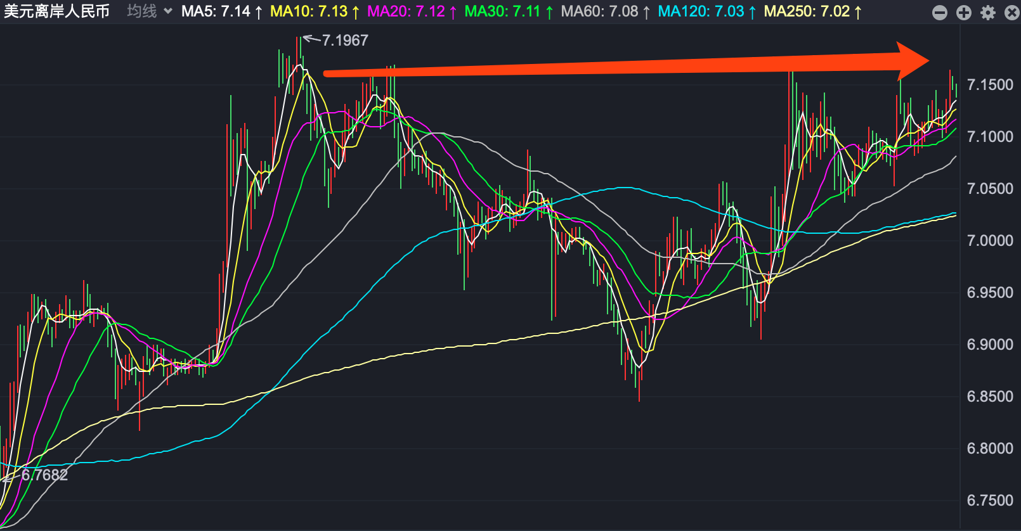Close the chart with X icon
Screen dimensions: 1021x531
click(x=1012, y=13)
